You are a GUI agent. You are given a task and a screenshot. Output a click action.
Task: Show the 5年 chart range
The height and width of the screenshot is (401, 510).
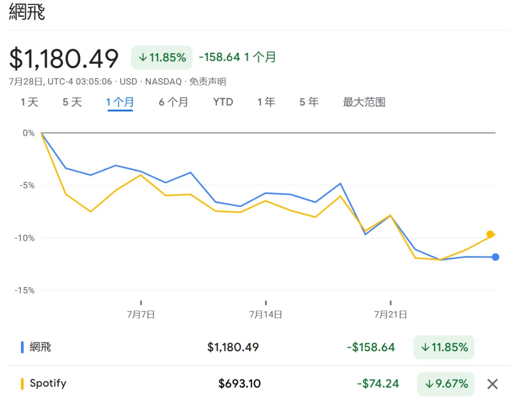coord(309,102)
